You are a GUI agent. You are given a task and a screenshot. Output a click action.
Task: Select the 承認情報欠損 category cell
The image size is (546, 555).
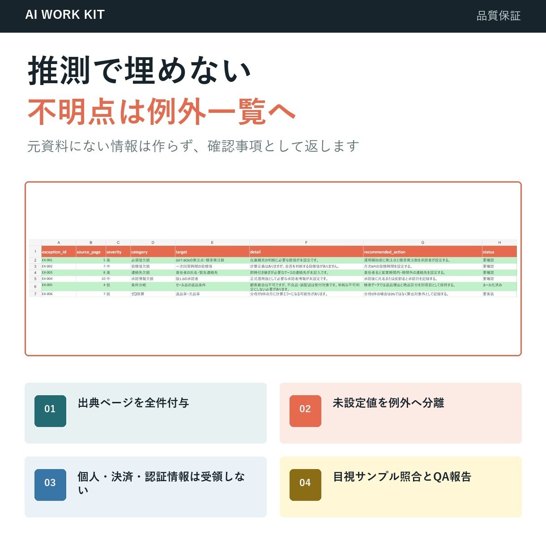pos(153,279)
